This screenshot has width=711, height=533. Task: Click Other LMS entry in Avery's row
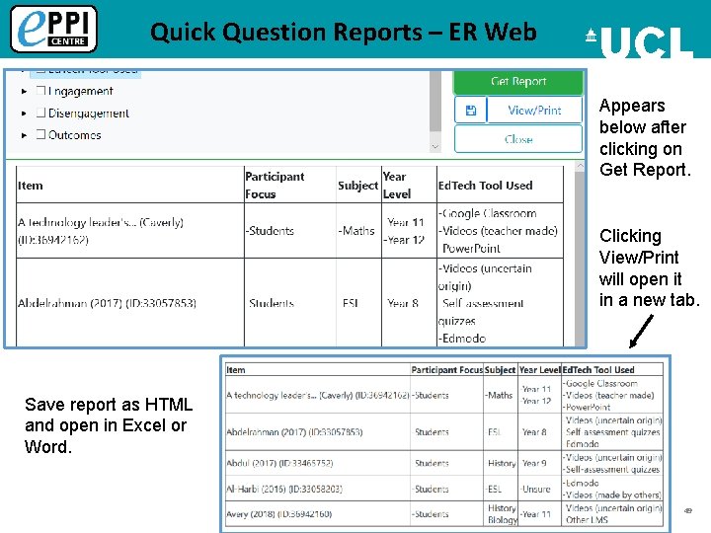(587, 520)
